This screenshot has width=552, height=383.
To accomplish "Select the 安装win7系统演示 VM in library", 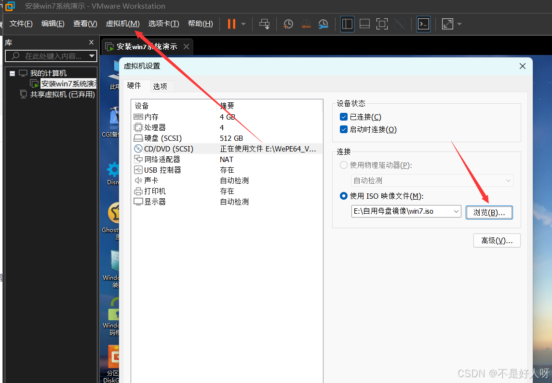I will coord(68,83).
